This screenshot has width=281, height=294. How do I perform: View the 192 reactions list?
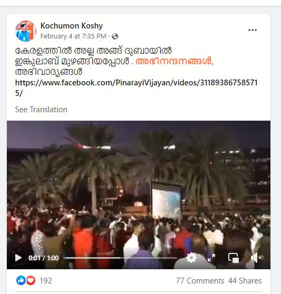pos(46,281)
